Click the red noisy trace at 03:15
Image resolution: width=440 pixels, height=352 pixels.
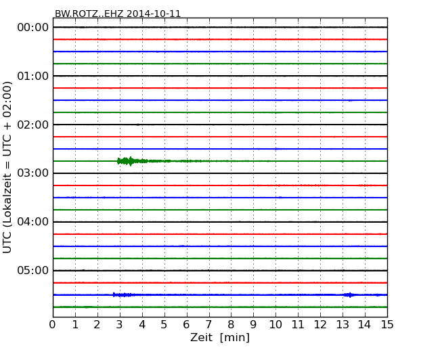(x=220, y=185)
